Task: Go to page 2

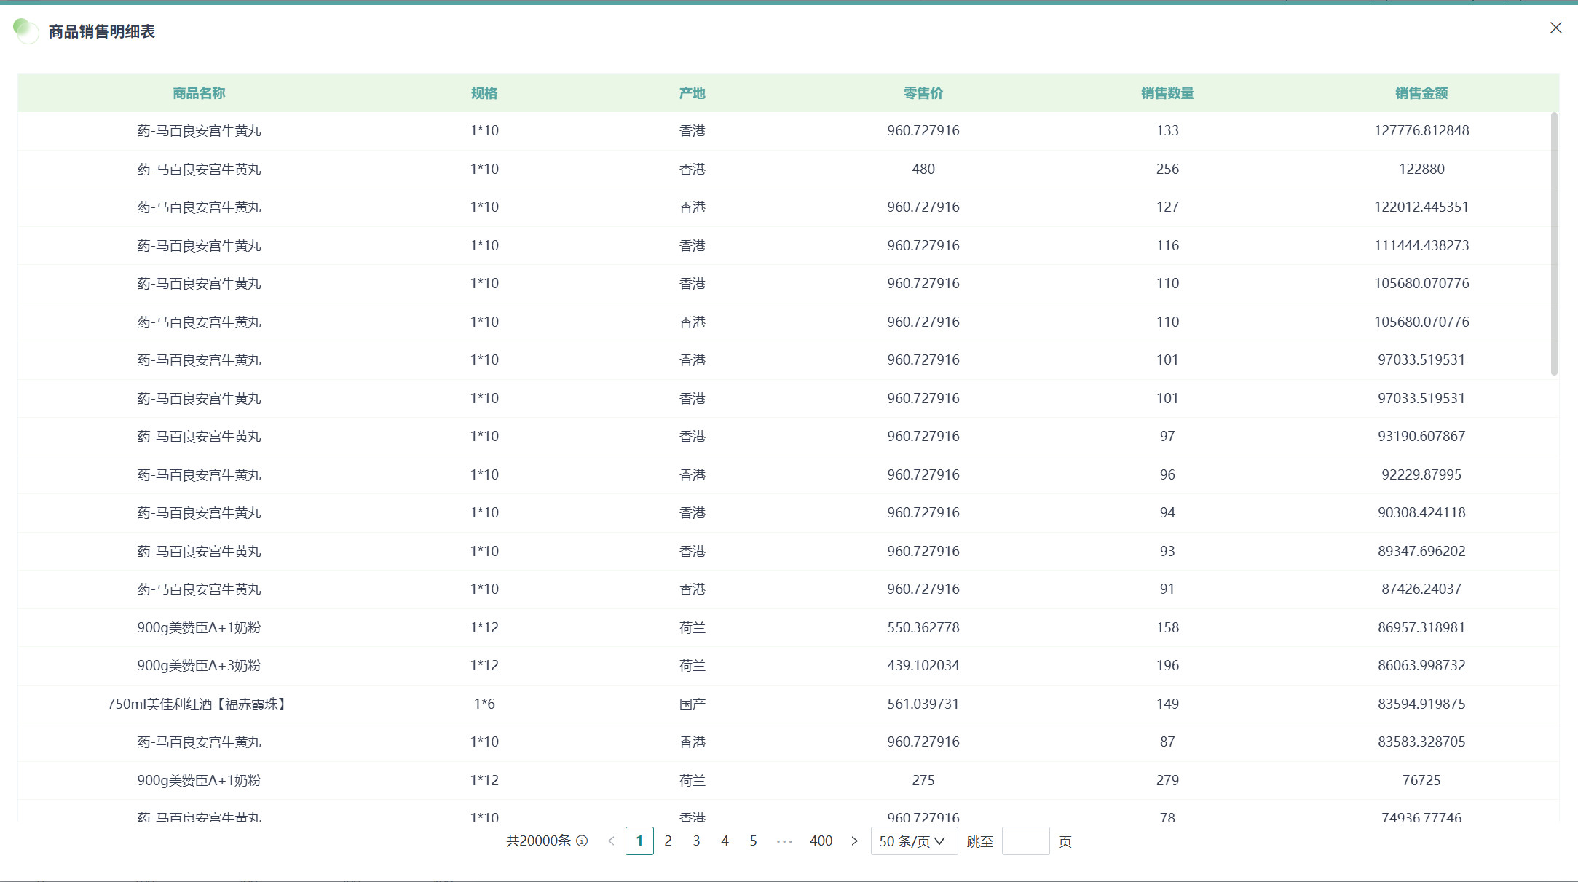Action: pyautogui.click(x=668, y=841)
